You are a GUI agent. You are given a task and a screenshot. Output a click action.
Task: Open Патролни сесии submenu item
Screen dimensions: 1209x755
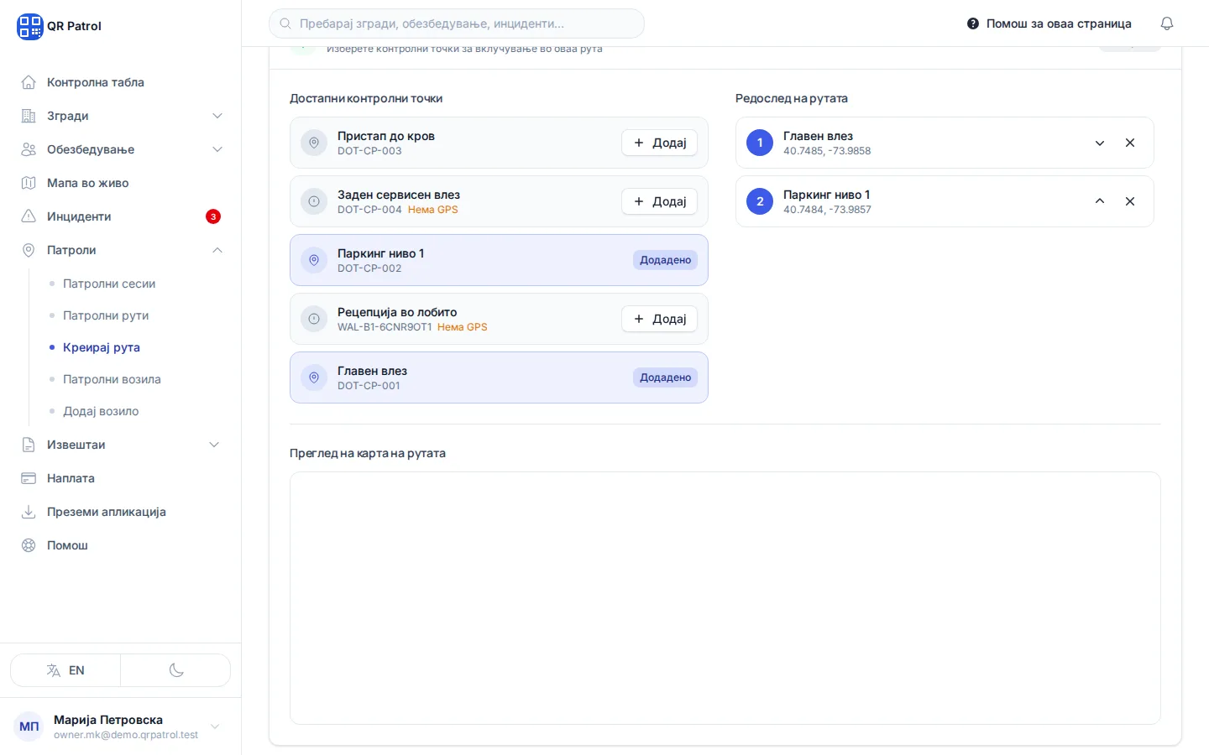[x=109, y=284]
